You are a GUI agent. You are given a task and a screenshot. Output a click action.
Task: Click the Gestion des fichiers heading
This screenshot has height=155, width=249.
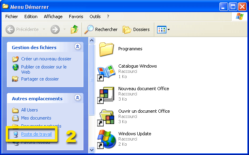point(34,48)
